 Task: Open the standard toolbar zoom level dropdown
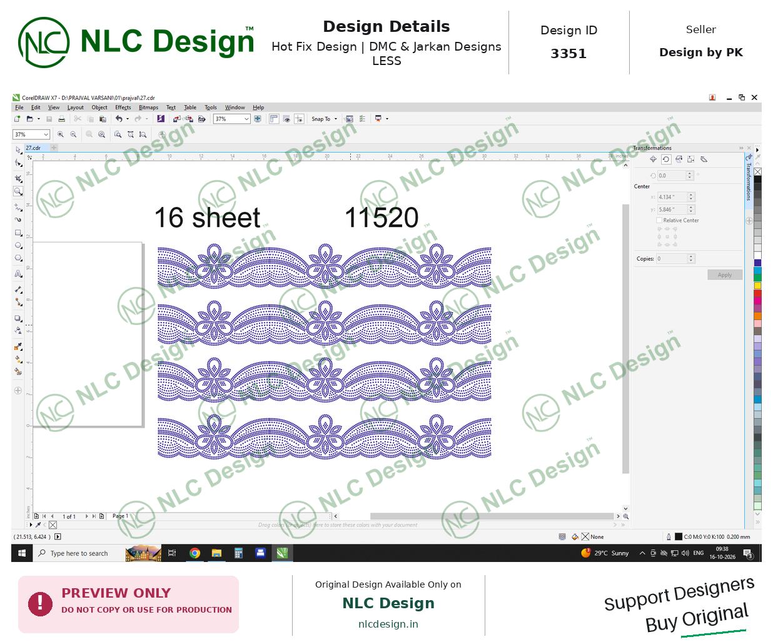click(x=246, y=119)
